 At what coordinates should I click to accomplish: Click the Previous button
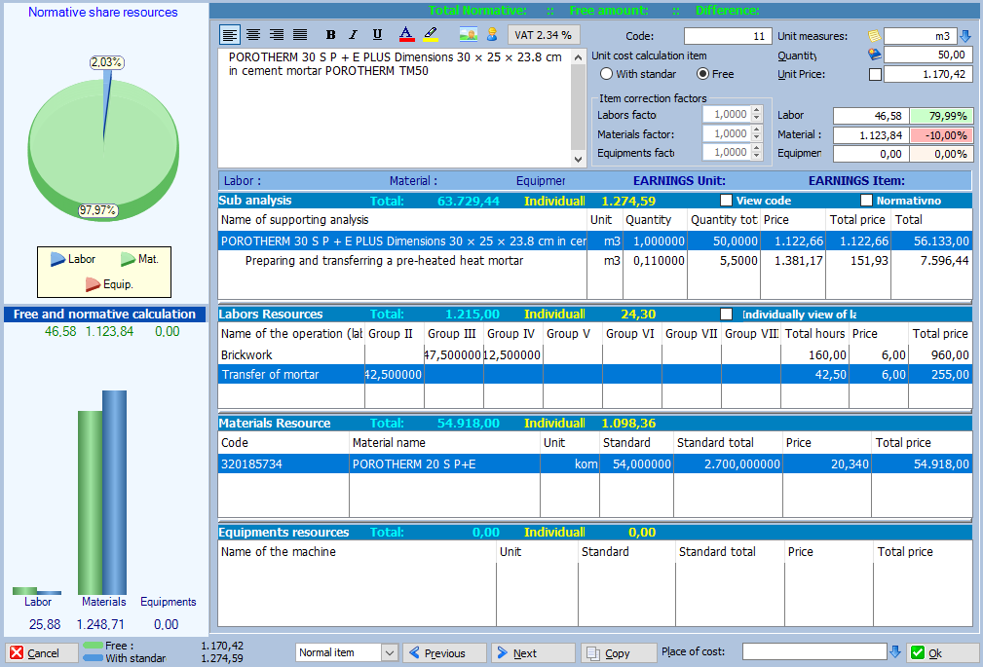click(444, 652)
